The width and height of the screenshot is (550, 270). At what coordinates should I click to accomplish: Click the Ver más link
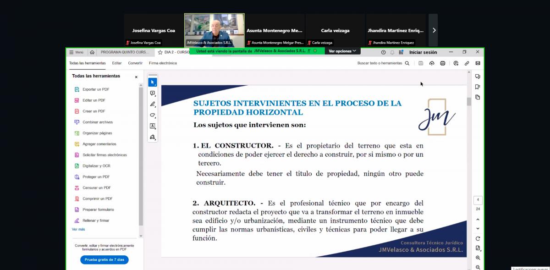coord(78,229)
